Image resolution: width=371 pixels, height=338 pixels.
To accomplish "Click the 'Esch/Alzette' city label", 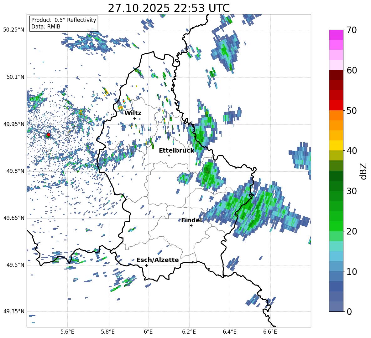I will (x=158, y=260).
